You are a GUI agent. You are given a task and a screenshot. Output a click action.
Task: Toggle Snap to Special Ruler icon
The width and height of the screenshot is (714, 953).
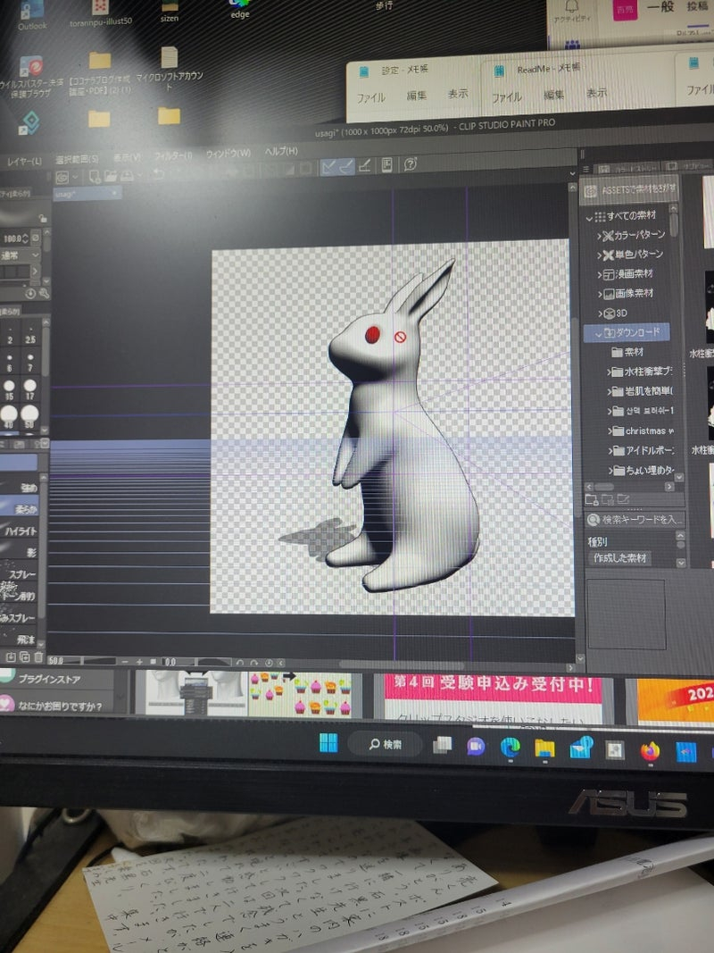click(x=346, y=166)
